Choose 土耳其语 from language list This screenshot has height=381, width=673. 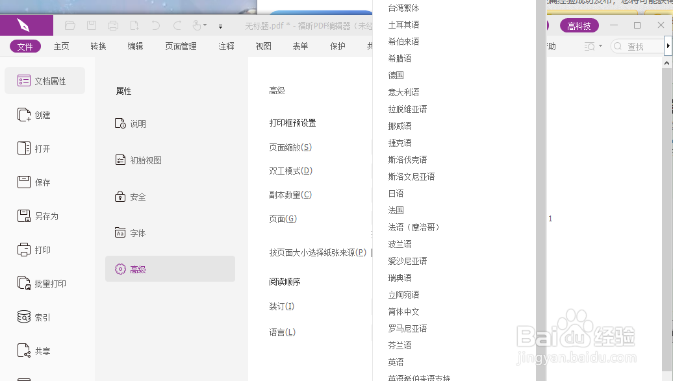pos(403,25)
